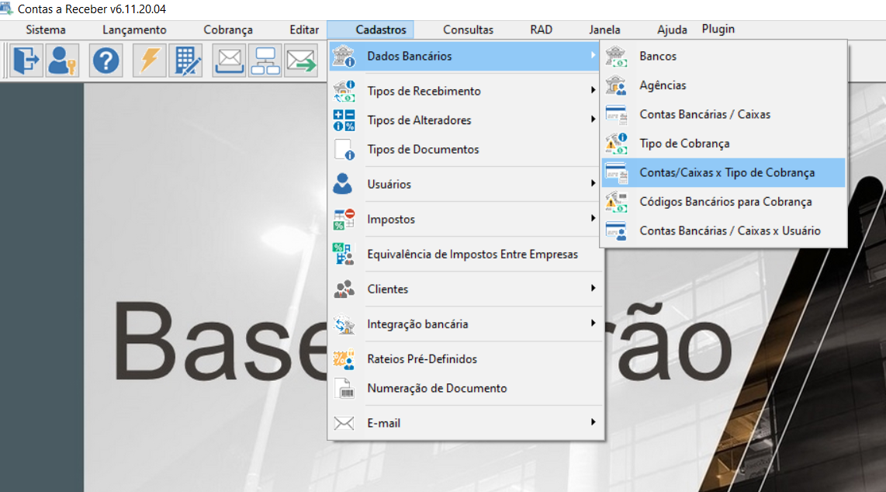Open the Consultas menu
Image resolution: width=886 pixels, height=492 pixels.
[468, 30]
